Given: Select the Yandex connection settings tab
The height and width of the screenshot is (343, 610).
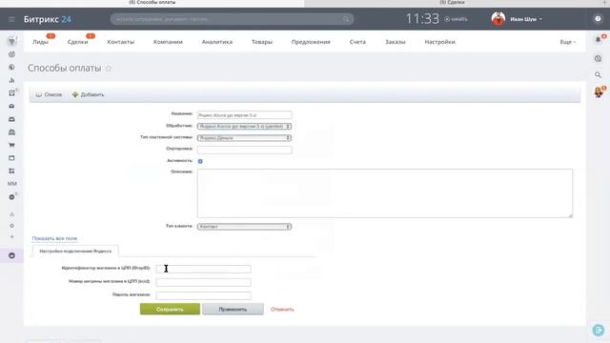Looking at the screenshot, I should tap(75, 252).
